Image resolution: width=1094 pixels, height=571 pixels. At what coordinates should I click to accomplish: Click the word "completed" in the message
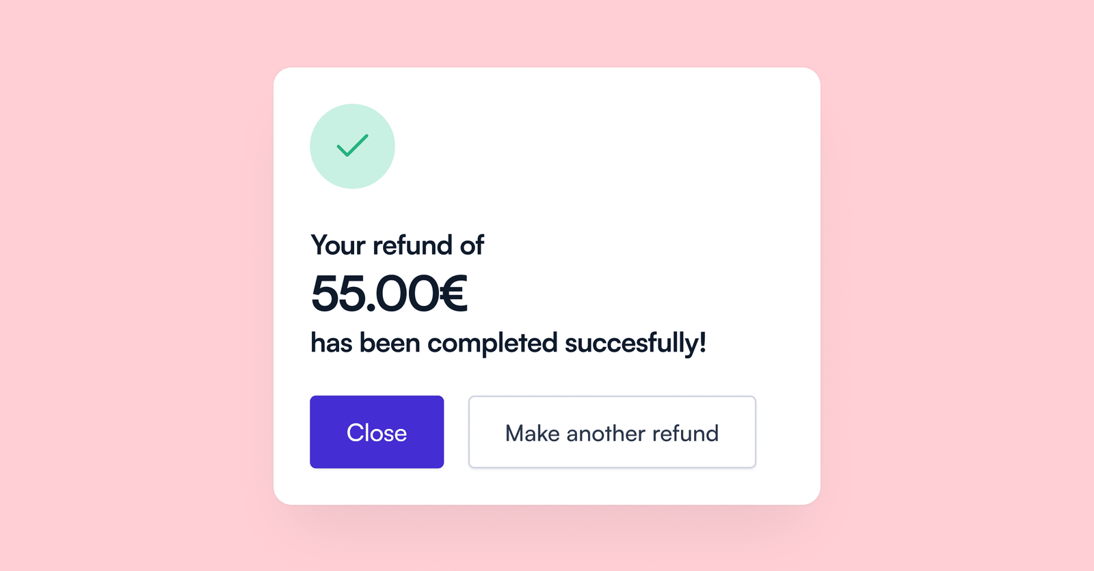pos(492,343)
